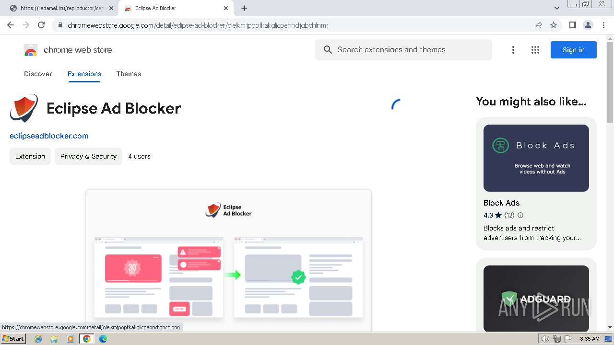Open the Windows Start menu
The height and width of the screenshot is (345, 614).
click(x=13, y=338)
